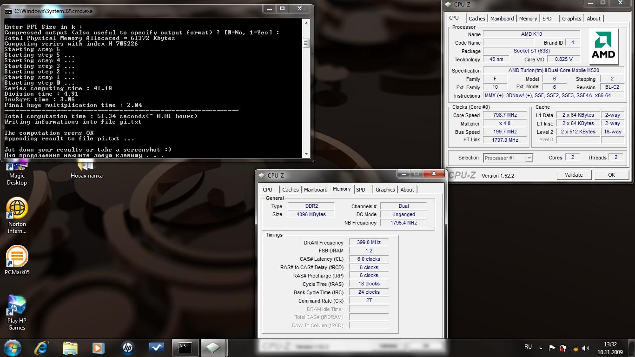This screenshot has width=635, height=357.
Task: Select Mainboard tab in front CPU-Z Memory window
Action: pyautogui.click(x=316, y=190)
